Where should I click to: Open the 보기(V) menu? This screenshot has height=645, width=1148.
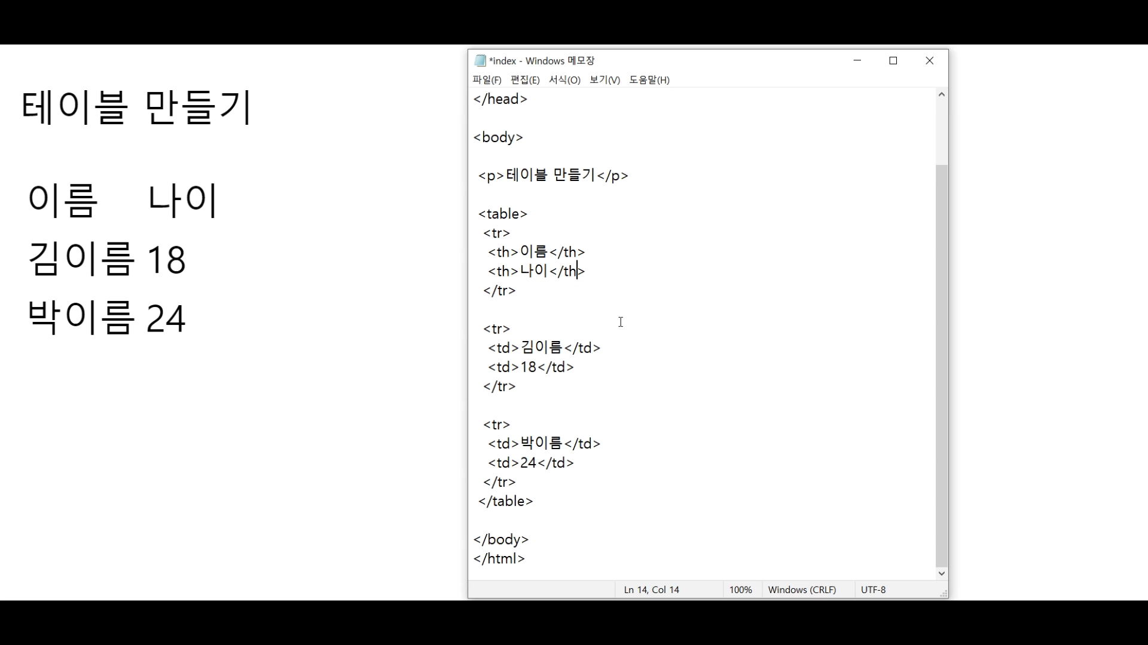click(x=604, y=80)
